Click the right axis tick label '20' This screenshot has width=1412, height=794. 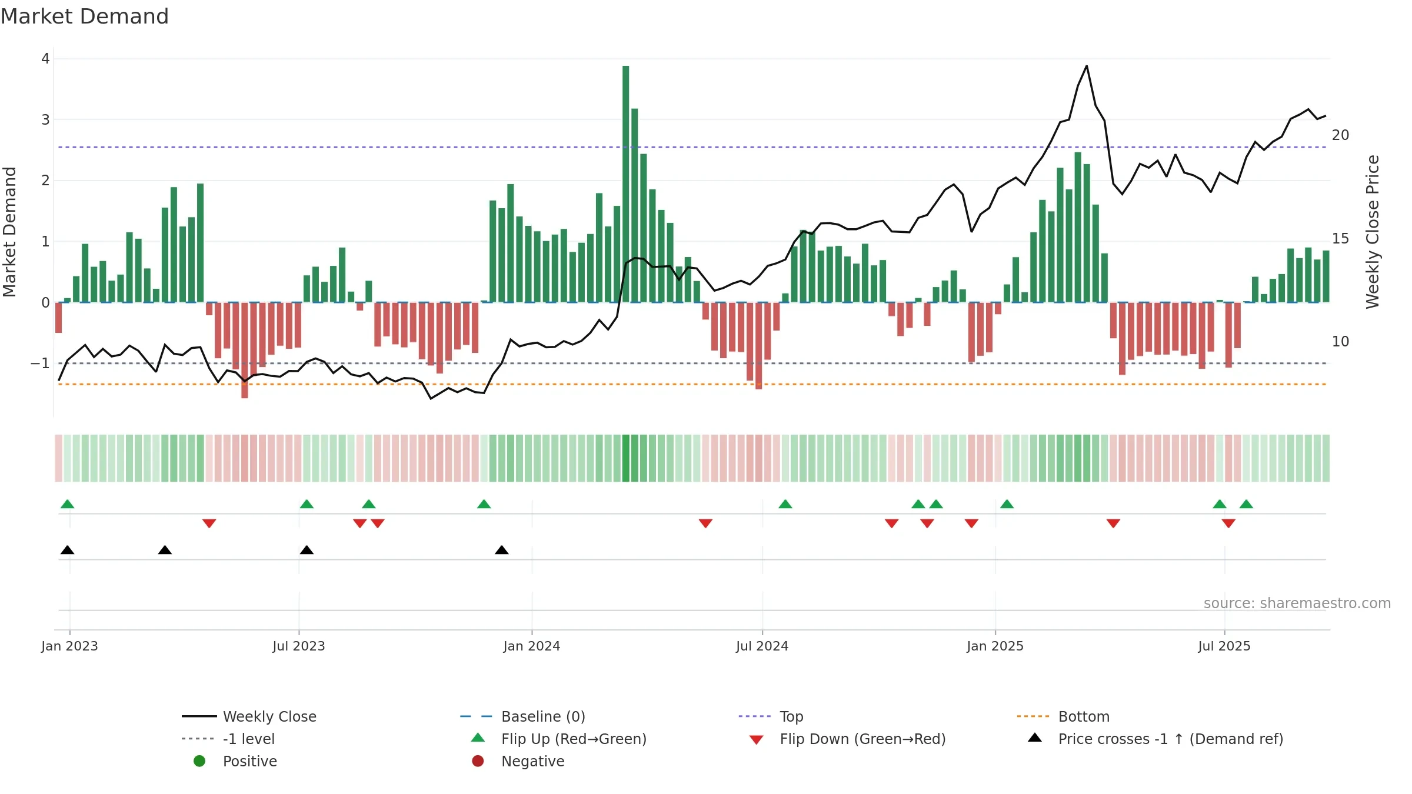point(1341,135)
